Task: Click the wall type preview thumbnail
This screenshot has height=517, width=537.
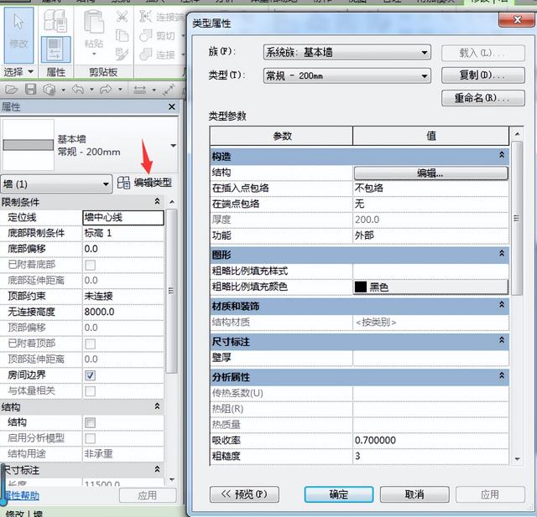Action: [x=28, y=145]
